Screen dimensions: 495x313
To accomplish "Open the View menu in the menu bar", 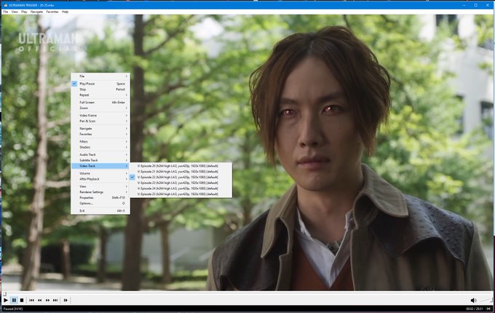I will coord(15,12).
